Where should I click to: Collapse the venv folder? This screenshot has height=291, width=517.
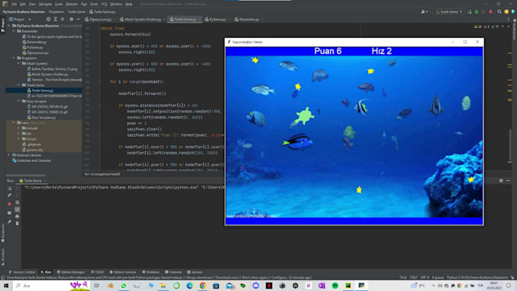click(14, 122)
